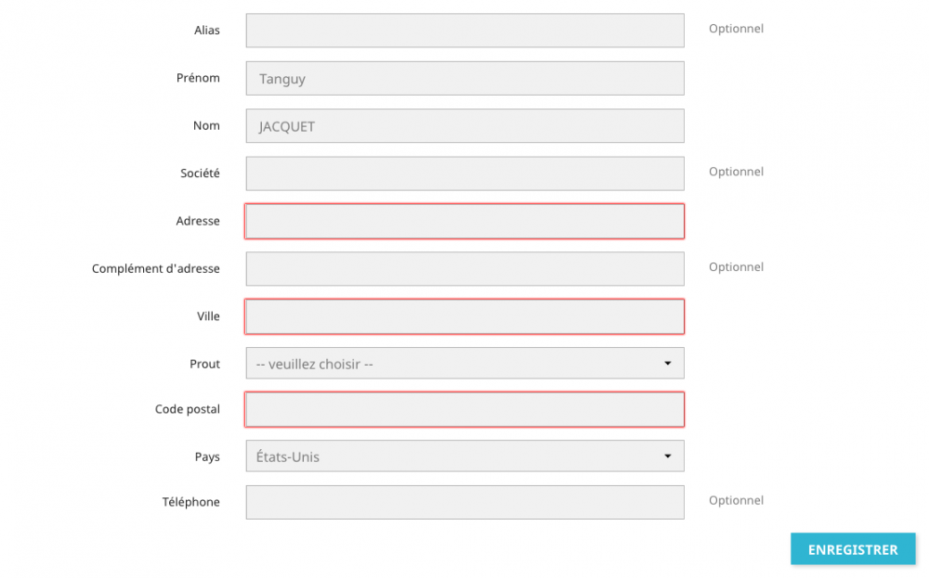Screen dimensions: 929x578
Task: Focus the Téléphone input field
Action: (464, 502)
